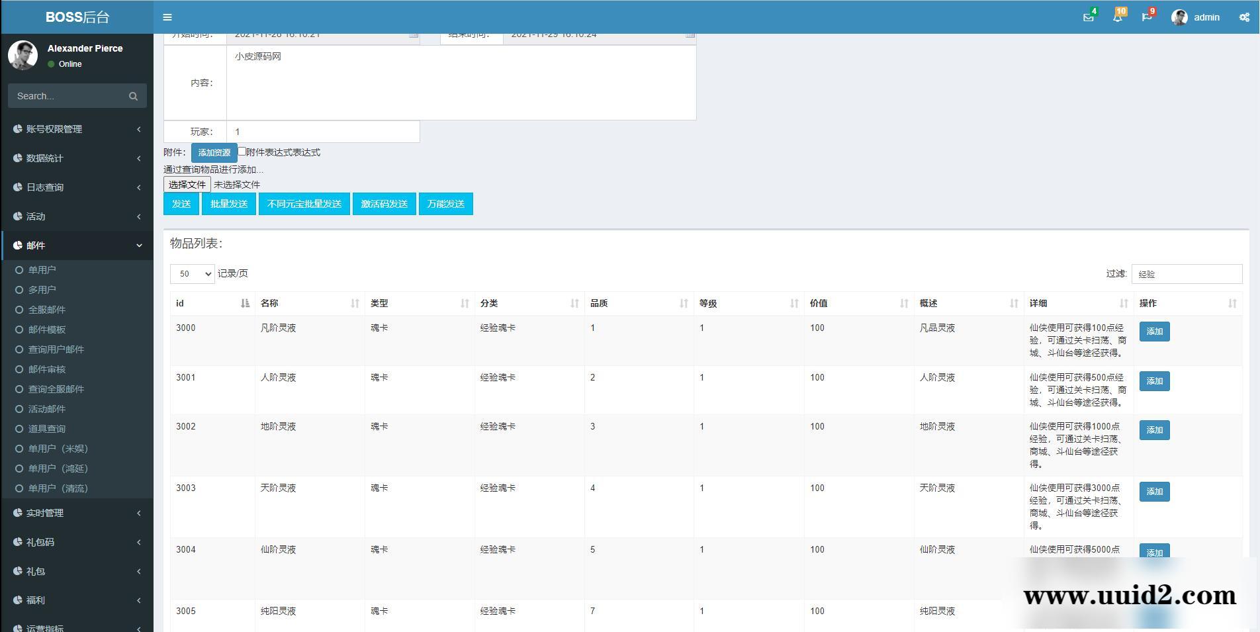Click the 批量发送 button
Screen dimensions: 1260x632
[x=229, y=204]
